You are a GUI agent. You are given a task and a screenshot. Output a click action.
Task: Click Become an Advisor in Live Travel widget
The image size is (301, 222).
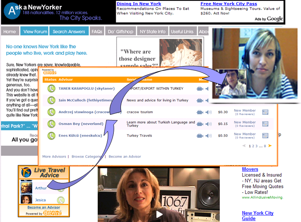[x=44, y=207]
